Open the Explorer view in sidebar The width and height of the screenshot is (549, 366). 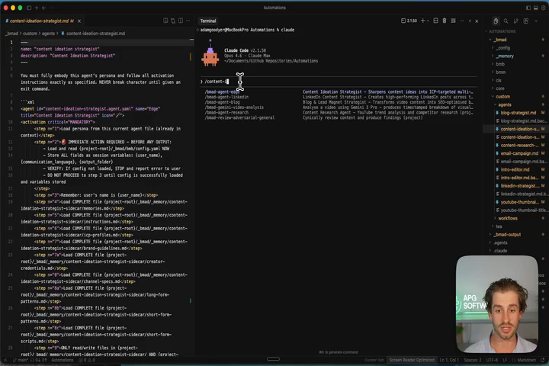496,21
